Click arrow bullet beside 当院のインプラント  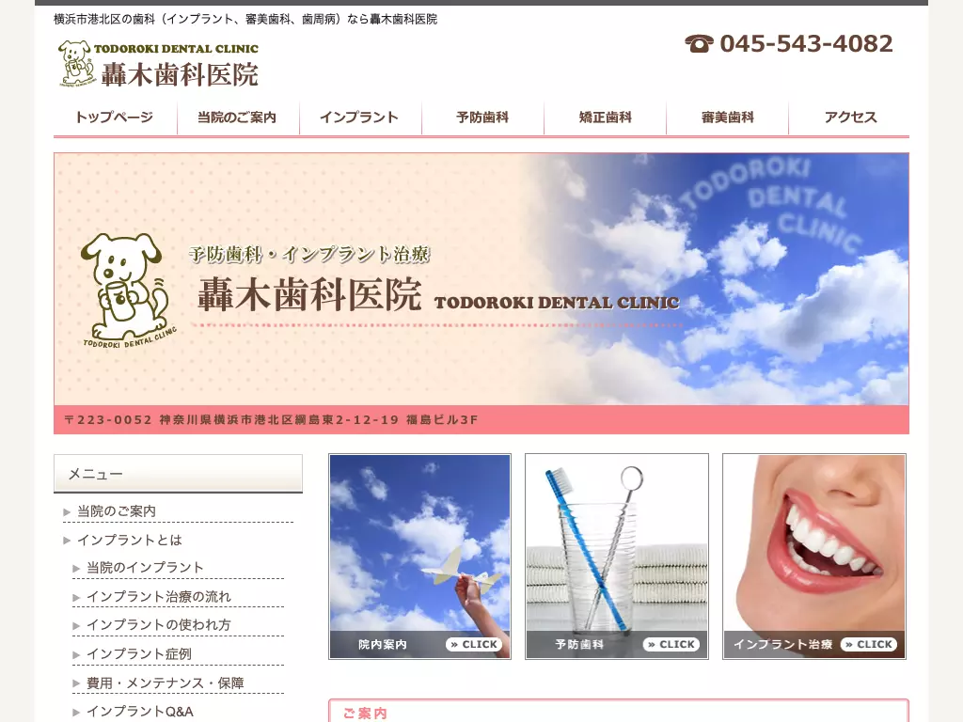[x=76, y=569]
